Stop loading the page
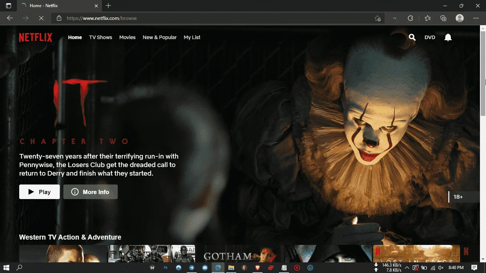Screen dimensions: 486x273 41,18
